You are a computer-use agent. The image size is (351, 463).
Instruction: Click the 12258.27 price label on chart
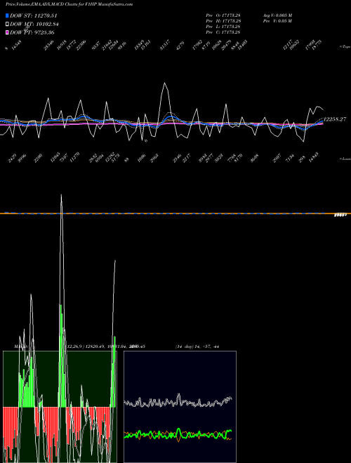pyautogui.click(x=335, y=119)
